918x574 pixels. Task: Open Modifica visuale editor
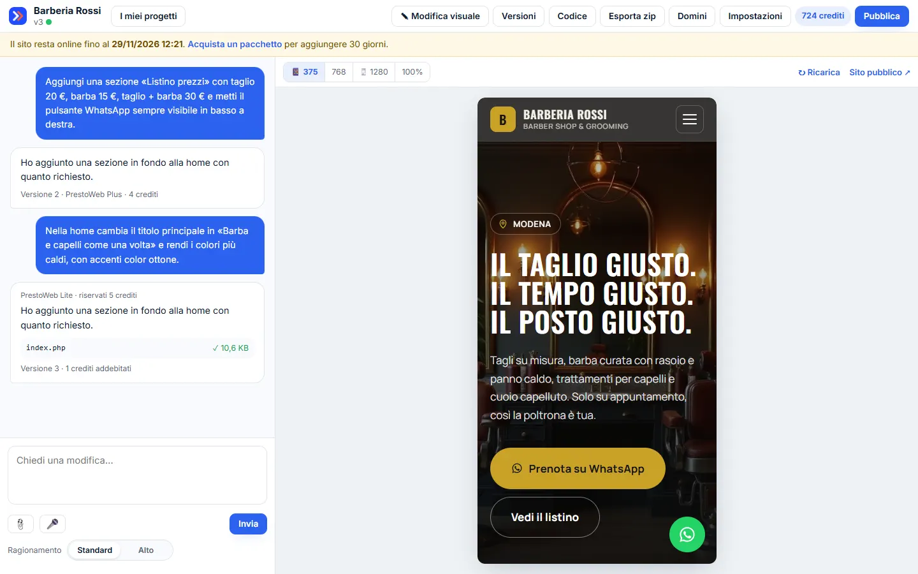[x=440, y=16]
